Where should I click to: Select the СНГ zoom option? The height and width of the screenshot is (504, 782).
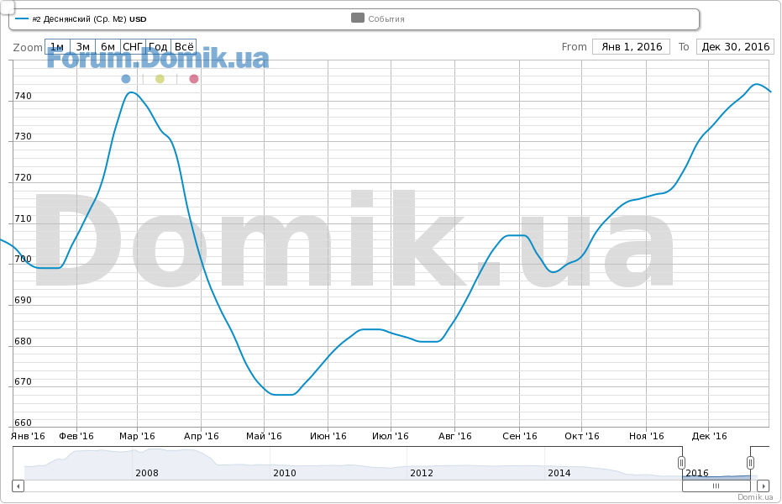(133, 47)
